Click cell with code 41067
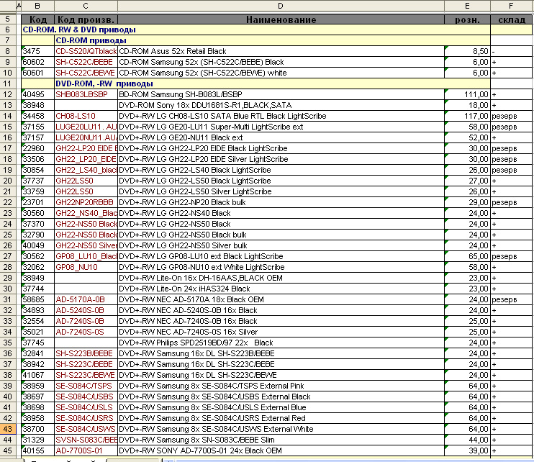 pyautogui.click(x=38, y=375)
